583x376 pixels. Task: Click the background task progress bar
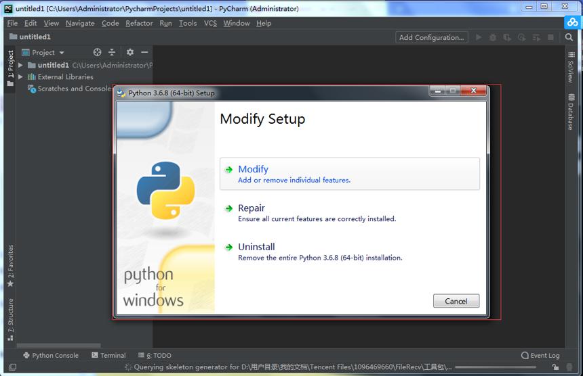pyautogui.click(x=496, y=367)
